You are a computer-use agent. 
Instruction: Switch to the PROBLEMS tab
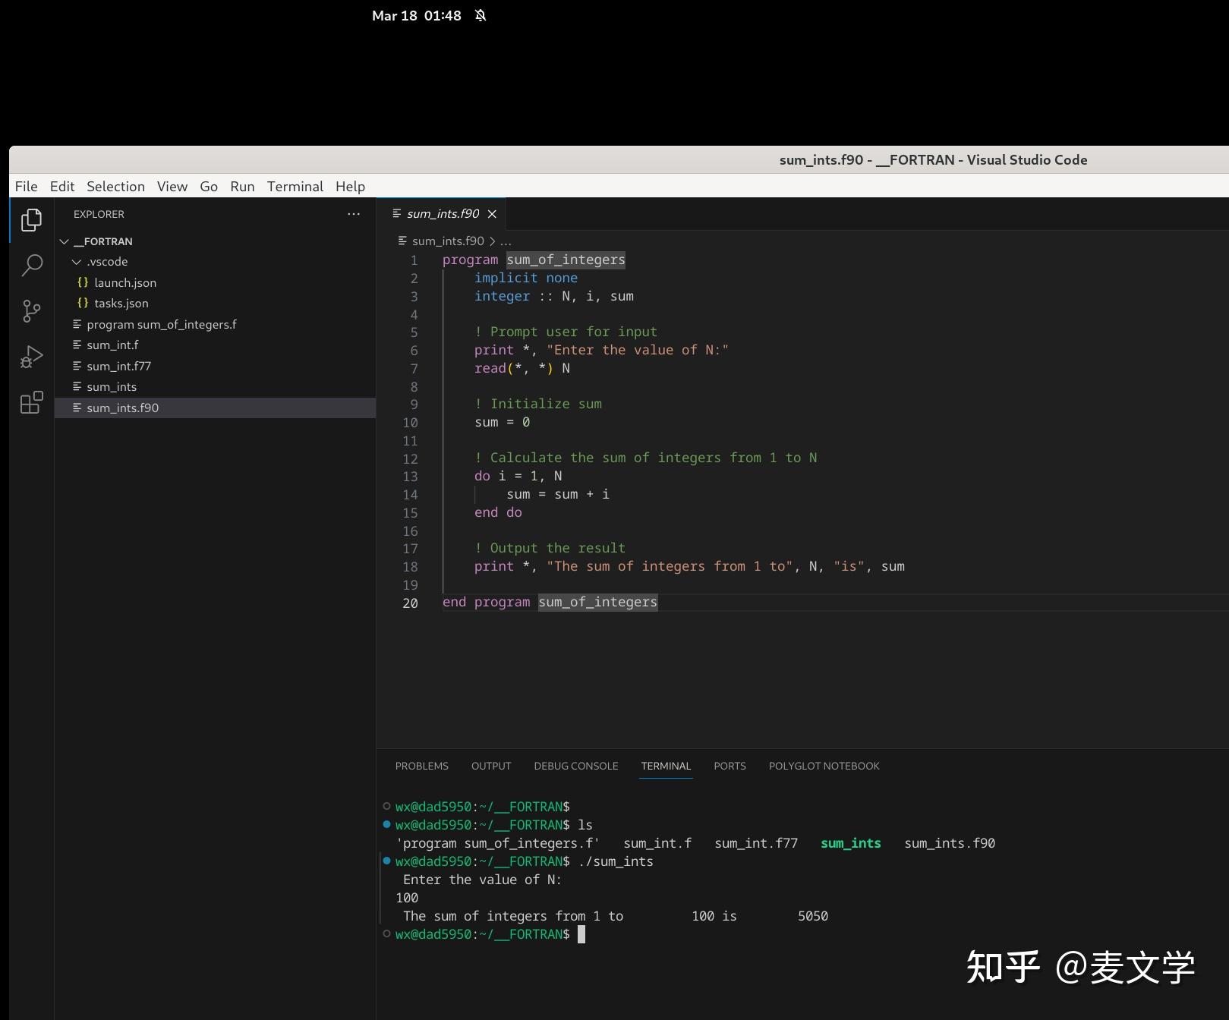(421, 766)
